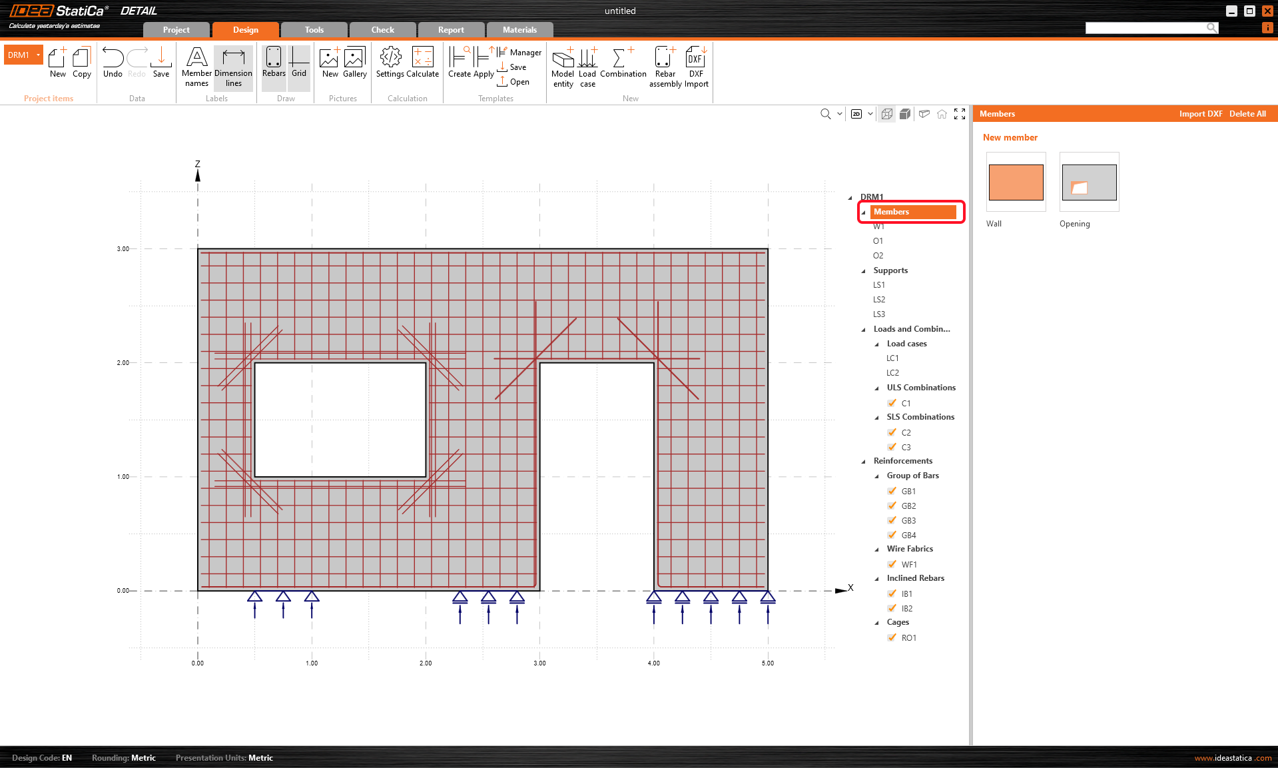
Task: Open the Check tab
Action: point(382,29)
